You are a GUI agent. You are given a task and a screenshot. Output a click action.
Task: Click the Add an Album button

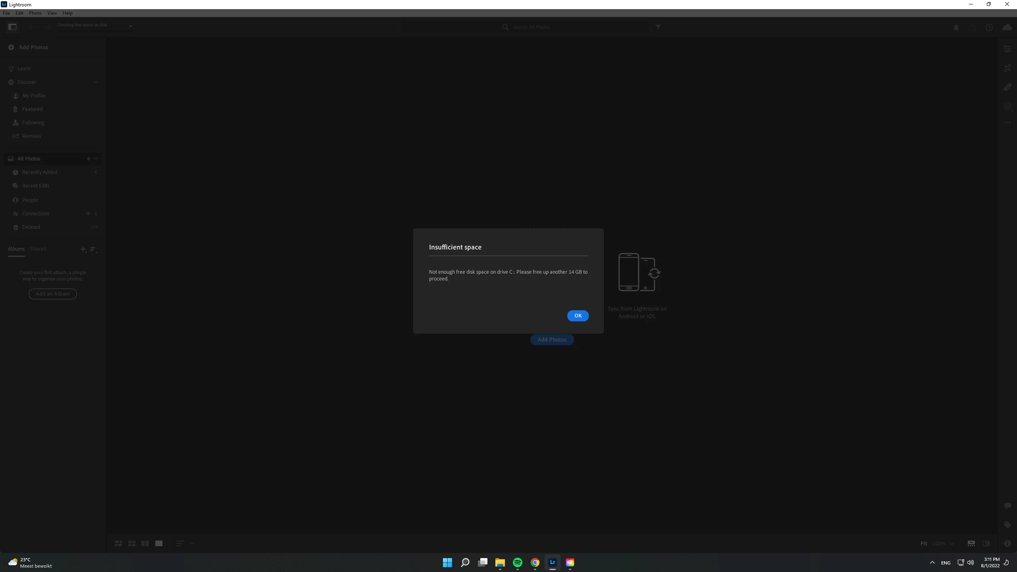click(53, 294)
